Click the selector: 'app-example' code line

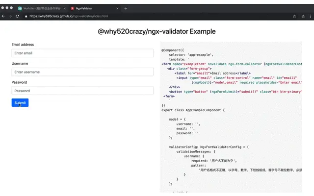pos(191,55)
